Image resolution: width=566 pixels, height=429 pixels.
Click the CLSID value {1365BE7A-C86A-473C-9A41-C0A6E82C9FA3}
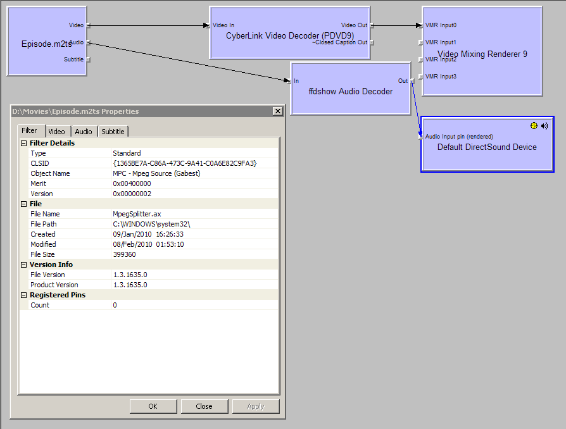(185, 163)
